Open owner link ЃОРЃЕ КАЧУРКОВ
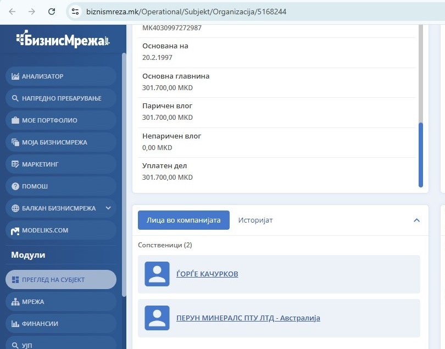This screenshot has height=349, width=445. (207, 274)
